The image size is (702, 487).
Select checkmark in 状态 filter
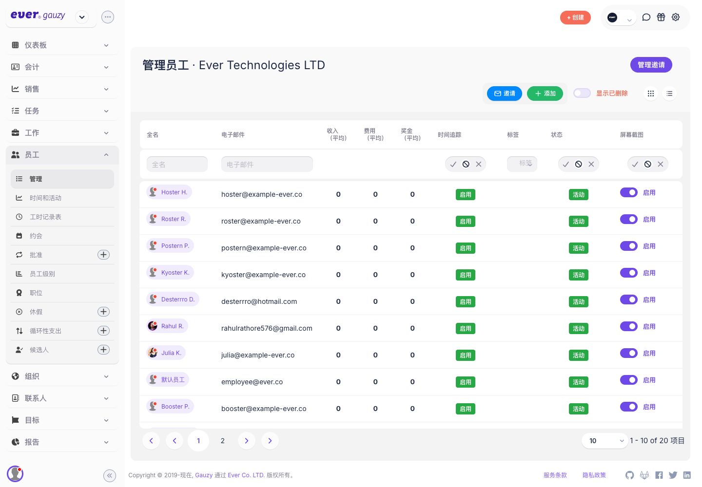566,164
